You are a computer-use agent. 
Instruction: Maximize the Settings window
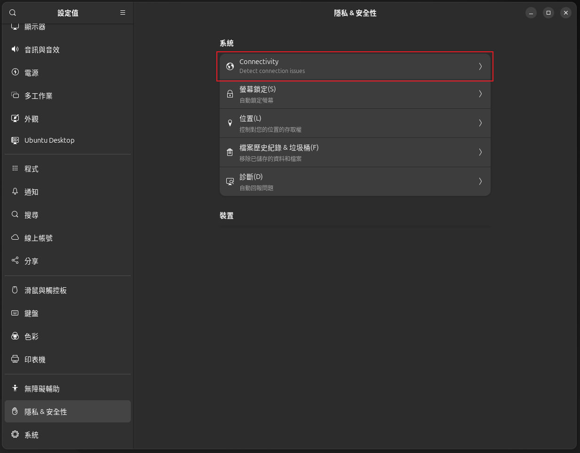pyautogui.click(x=548, y=13)
